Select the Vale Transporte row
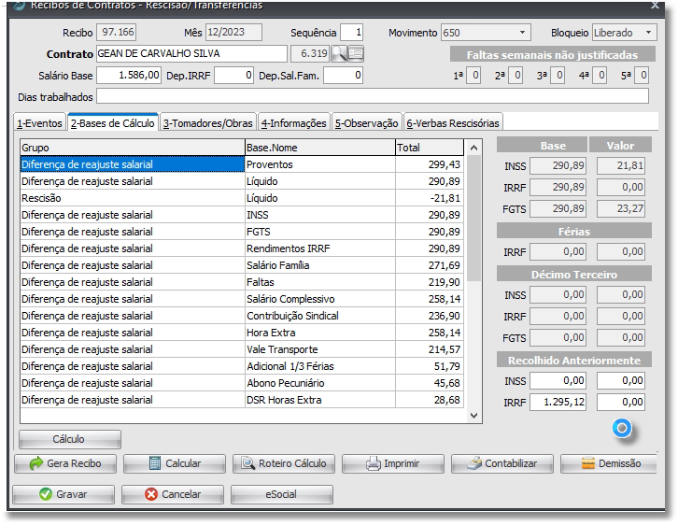Screen dimensions: 678x525 pos(242,349)
